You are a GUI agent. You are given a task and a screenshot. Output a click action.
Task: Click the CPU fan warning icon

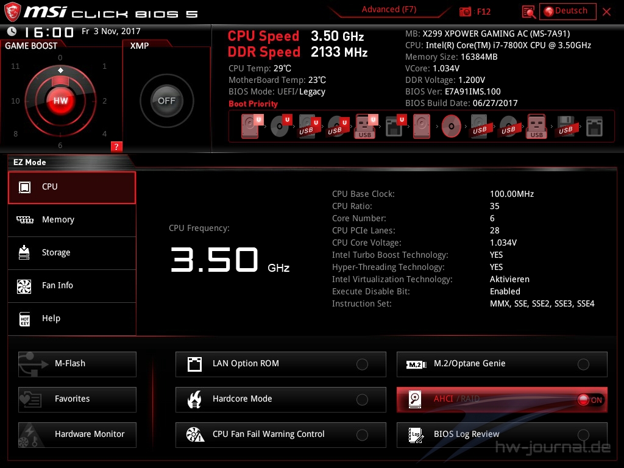[195, 435]
